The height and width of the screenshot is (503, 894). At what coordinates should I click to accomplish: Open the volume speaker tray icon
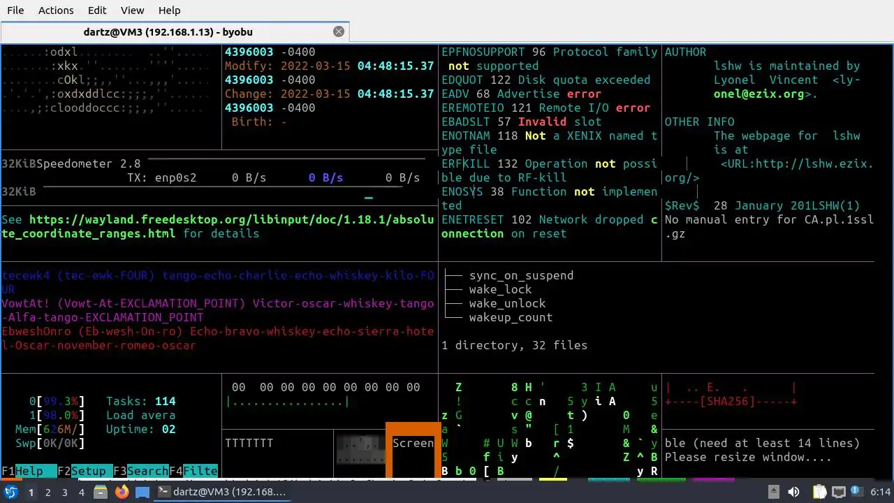(x=793, y=492)
